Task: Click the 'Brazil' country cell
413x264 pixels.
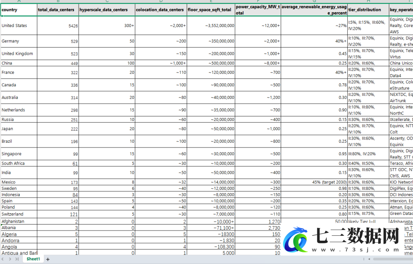Action: [19, 141]
